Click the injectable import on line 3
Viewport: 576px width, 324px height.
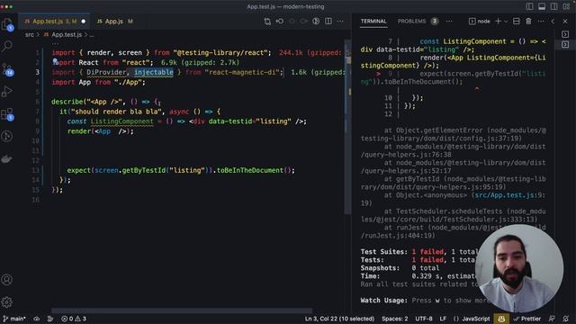154,72
